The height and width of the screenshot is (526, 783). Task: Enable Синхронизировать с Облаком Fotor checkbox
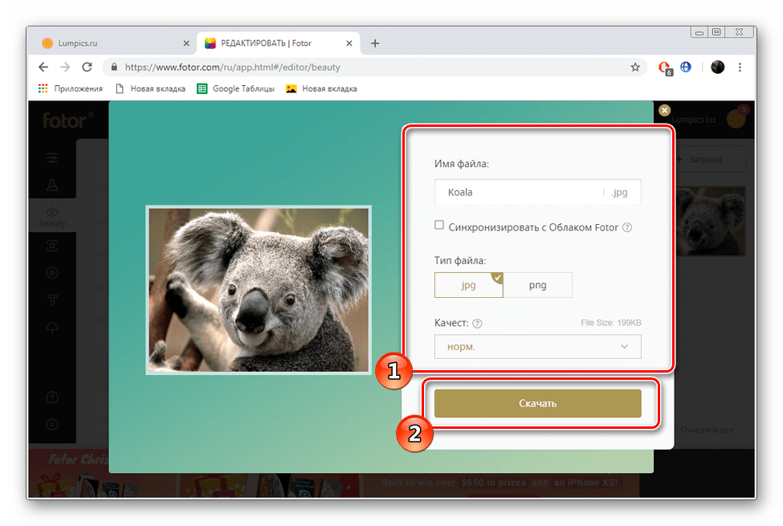(x=439, y=226)
